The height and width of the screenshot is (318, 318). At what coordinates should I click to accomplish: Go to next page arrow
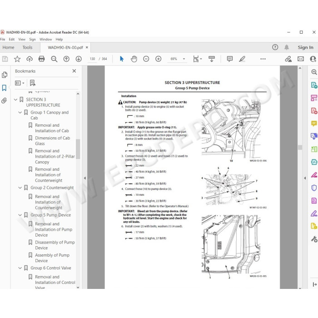(79, 59)
